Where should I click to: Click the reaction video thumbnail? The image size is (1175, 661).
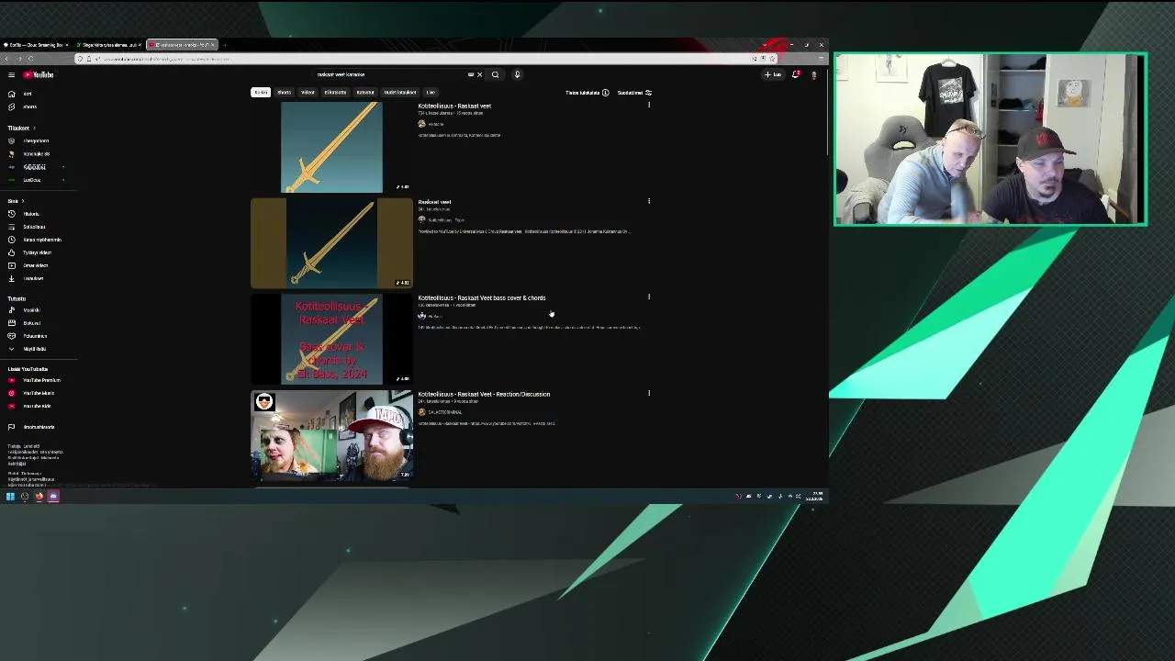point(331,435)
